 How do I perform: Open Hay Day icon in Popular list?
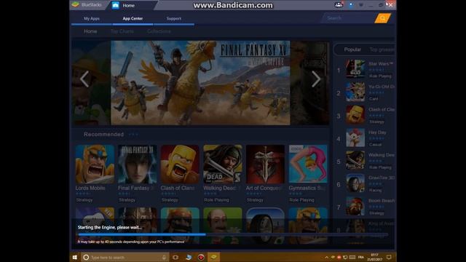(x=355, y=138)
